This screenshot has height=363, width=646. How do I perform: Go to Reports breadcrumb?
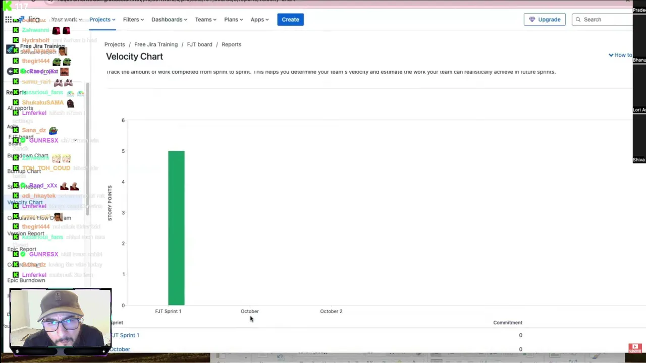click(231, 44)
